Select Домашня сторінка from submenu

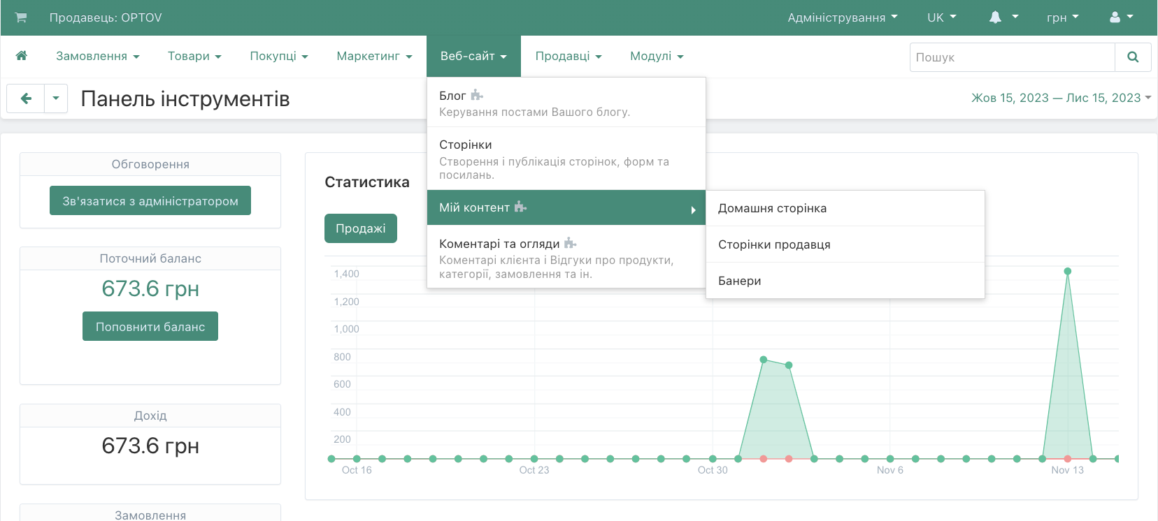coord(772,208)
